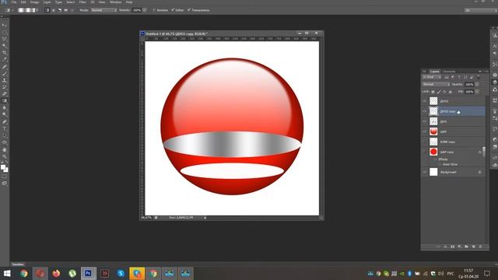The width and height of the screenshot is (498, 280).
Task: Select the Eyedropper tool
Action: (4, 59)
